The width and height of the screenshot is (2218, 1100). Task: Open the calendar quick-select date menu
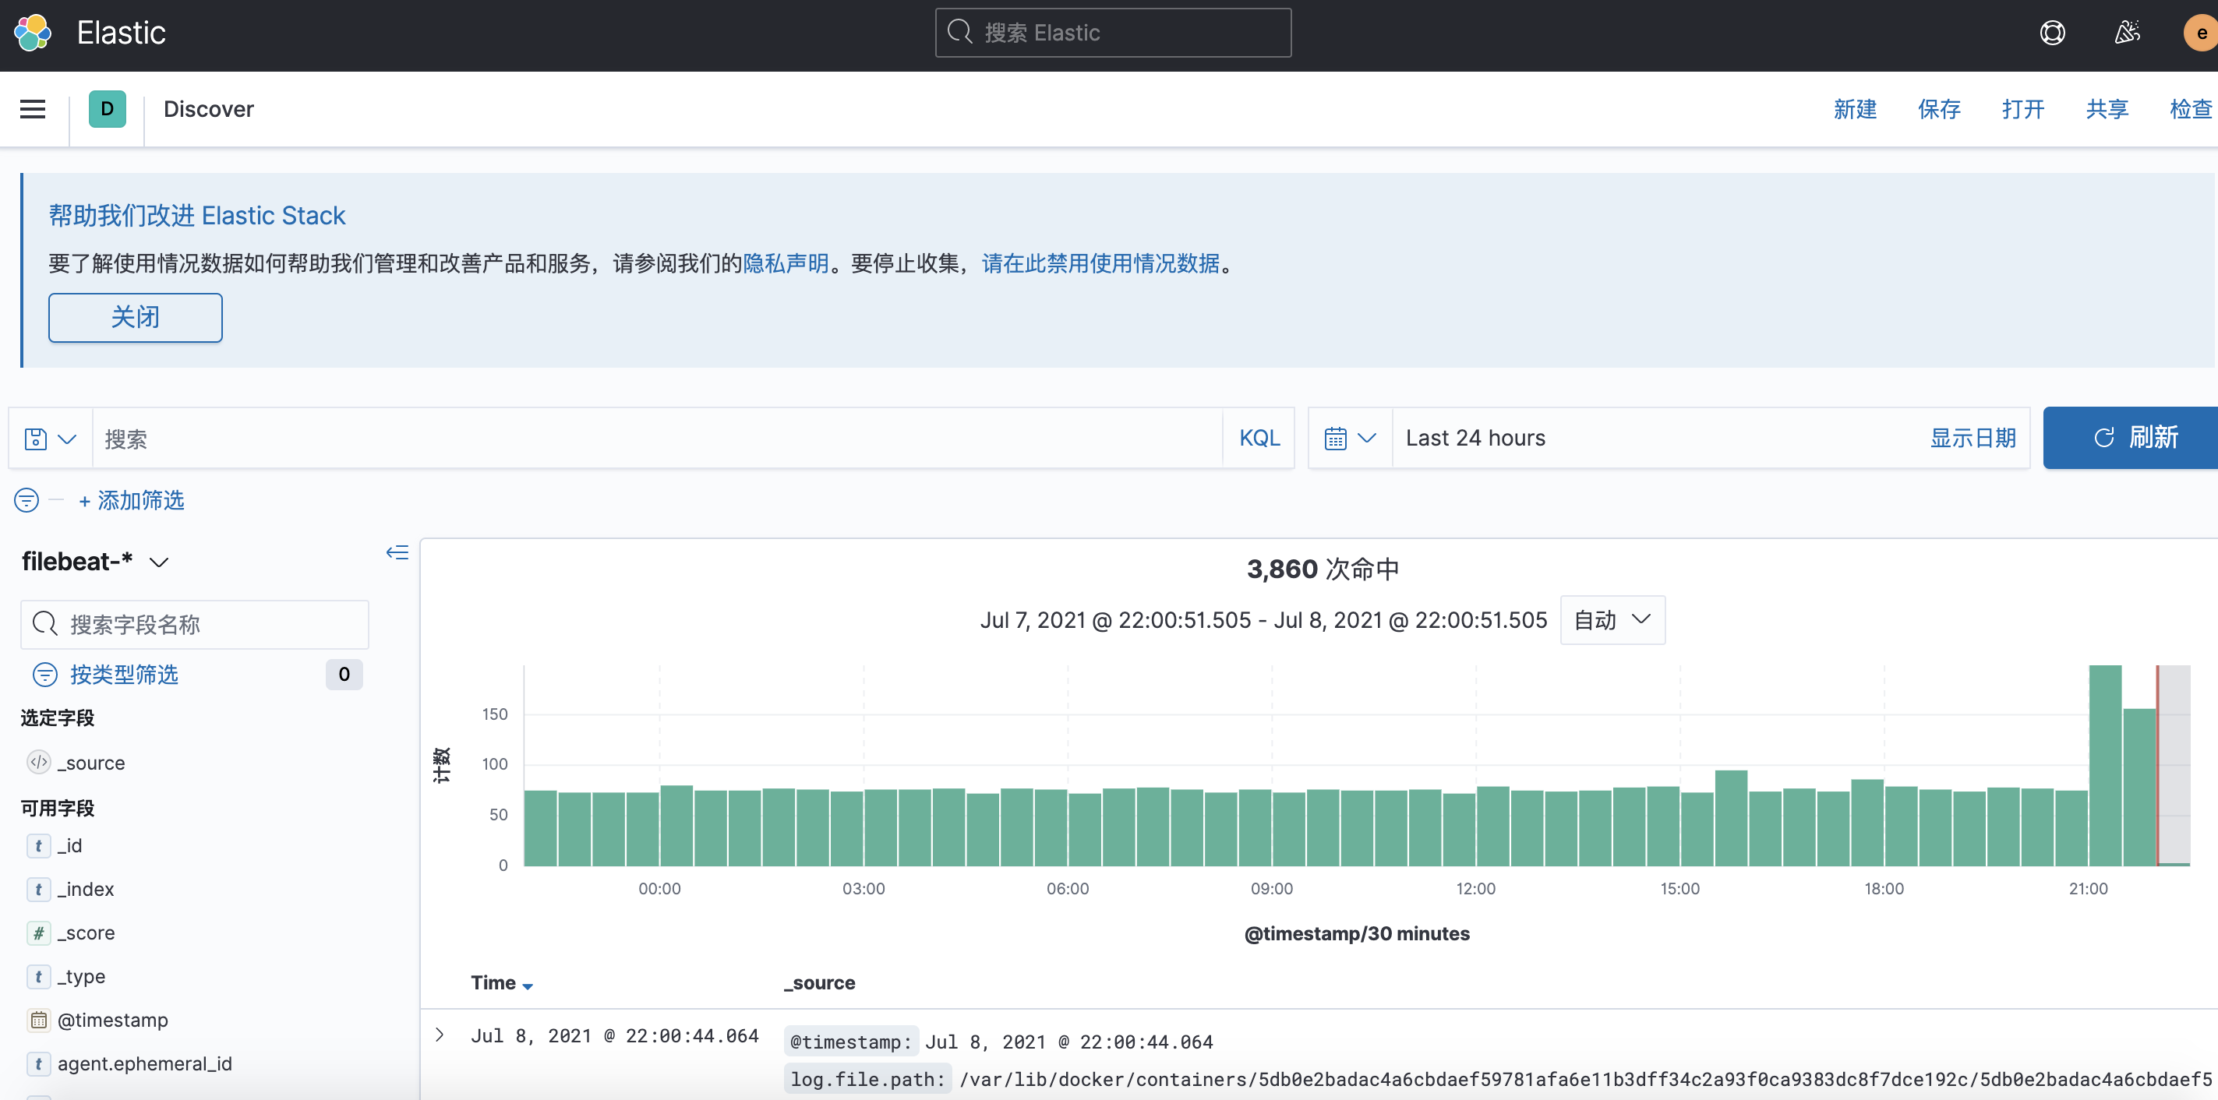pos(1350,438)
